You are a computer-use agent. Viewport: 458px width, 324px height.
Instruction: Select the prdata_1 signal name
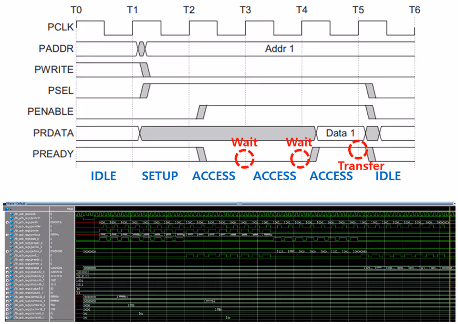pos(28,268)
